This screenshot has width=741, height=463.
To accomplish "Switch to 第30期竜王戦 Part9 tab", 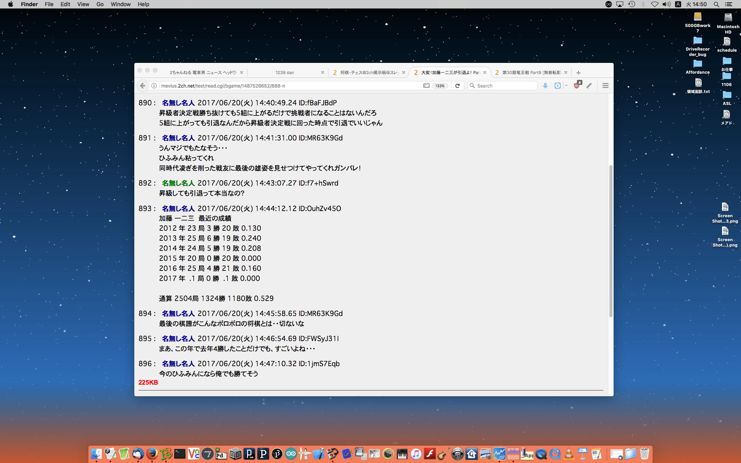I will [x=531, y=73].
